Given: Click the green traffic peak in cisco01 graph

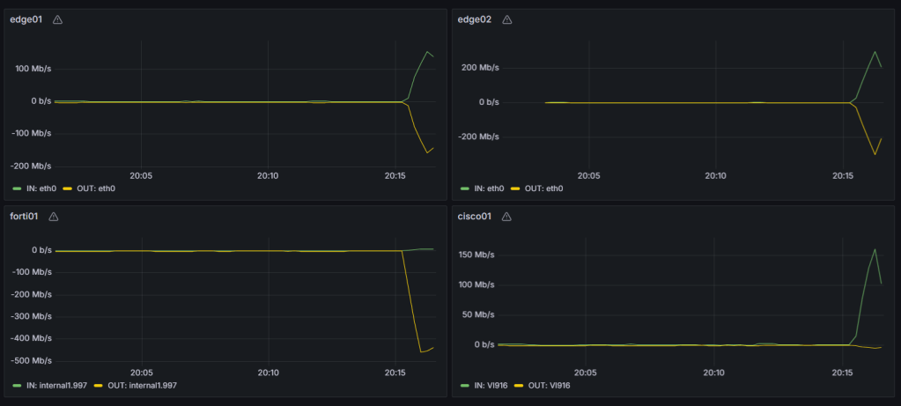Looking at the screenshot, I should pyautogui.click(x=875, y=249).
